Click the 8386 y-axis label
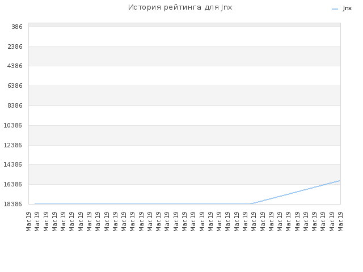This screenshot has height=272, width=363. (15, 106)
